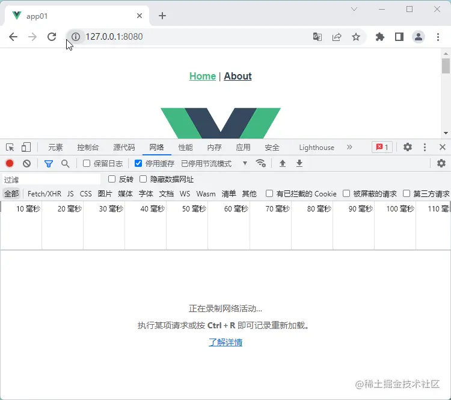Viewport: 451px width, 400px height.
Task: Select the 全部 filter type
Action: tap(11, 193)
